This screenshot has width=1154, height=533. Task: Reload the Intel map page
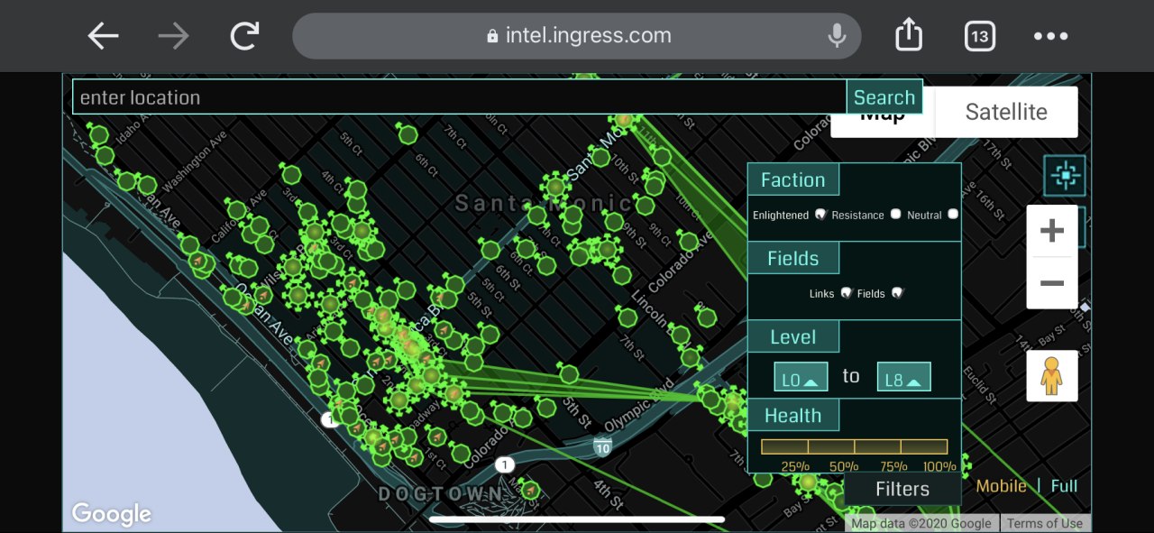[244, 36]
